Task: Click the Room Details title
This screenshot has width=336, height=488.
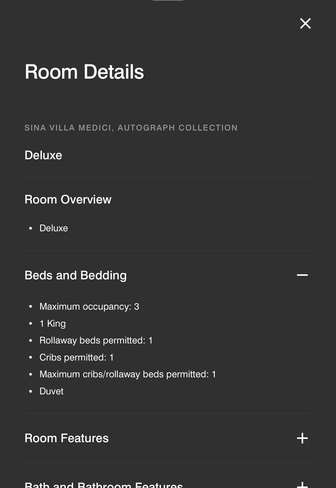Action: [x=84, y=72]
